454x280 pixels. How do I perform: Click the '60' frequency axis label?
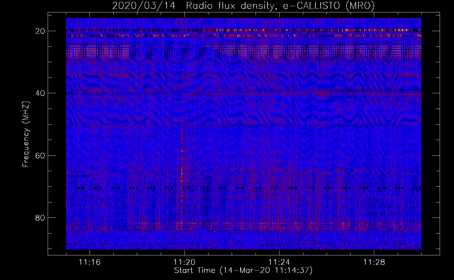(x=40, y=155)
